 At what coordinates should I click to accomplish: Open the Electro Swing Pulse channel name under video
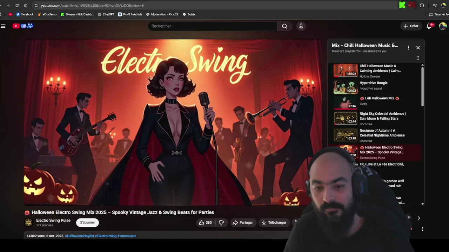coord(53,220)
